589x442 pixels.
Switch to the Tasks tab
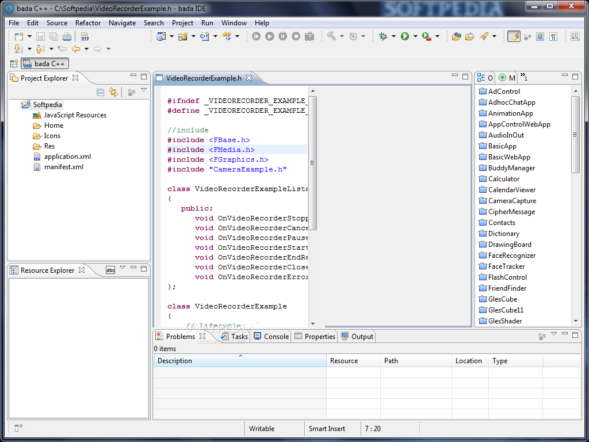coord(235,336)
